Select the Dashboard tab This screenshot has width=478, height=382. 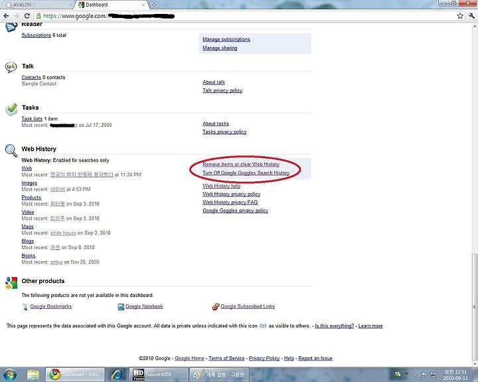(112, 5)
